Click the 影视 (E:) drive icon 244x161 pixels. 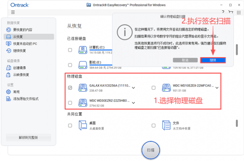click(x=83, y=65)
